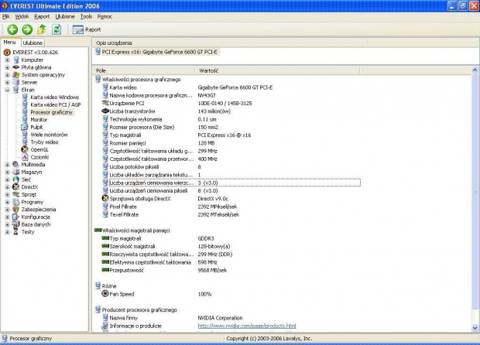Select the Płyta główna icon in tree

(x=16, y=67)
